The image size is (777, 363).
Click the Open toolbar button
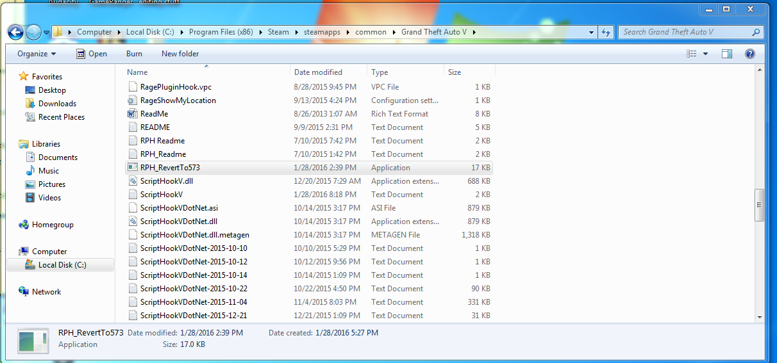pos(92,54)
